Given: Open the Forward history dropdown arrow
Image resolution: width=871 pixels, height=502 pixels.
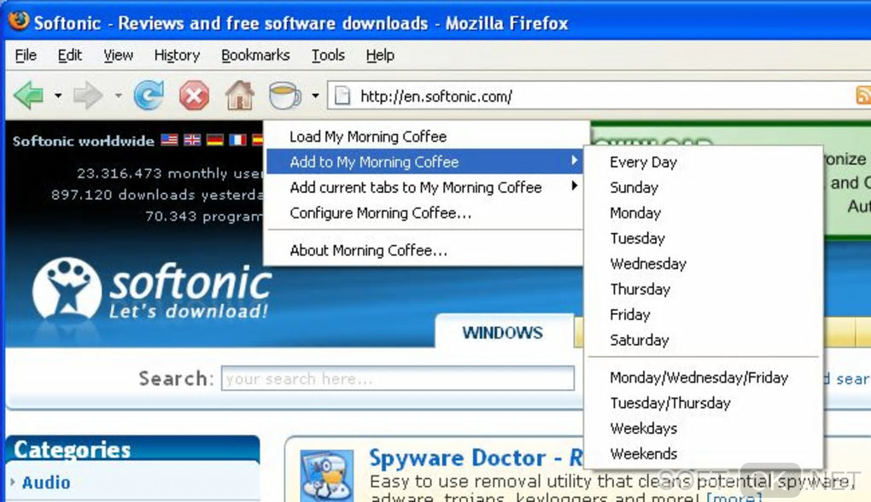Looking at the screenshot, I should pyautogui.click(x=119, y=96).
